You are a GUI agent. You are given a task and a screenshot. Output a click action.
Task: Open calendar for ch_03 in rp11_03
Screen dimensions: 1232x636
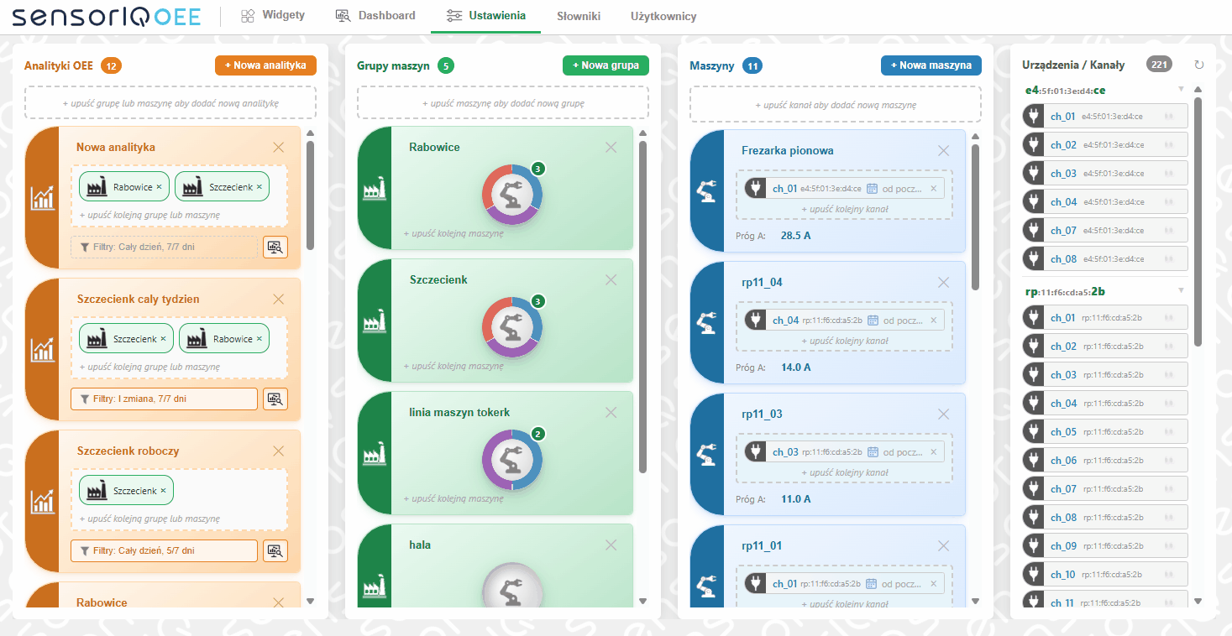point(873,452)
